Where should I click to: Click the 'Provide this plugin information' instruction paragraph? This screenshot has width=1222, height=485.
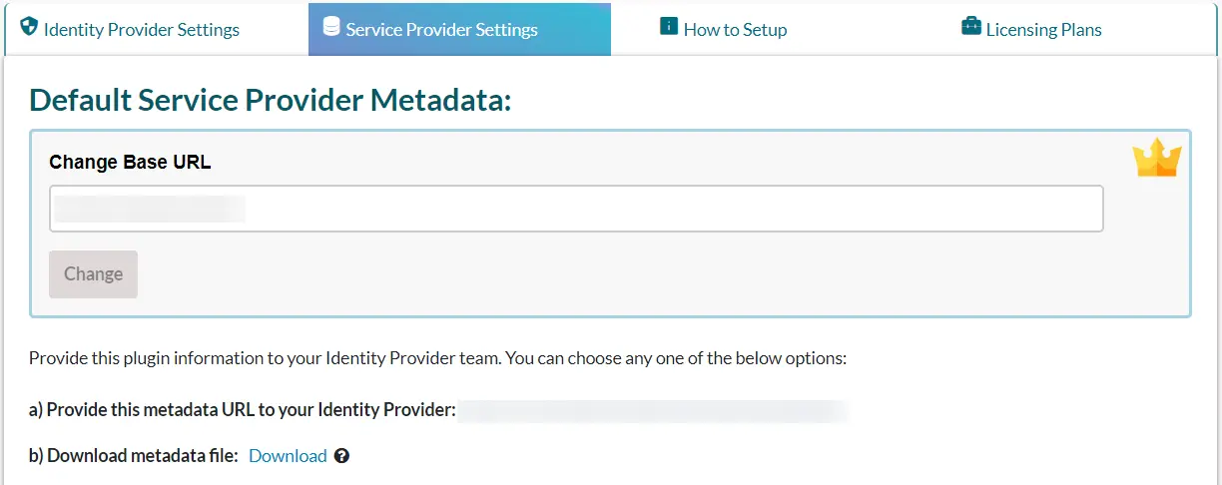point(437,357)
